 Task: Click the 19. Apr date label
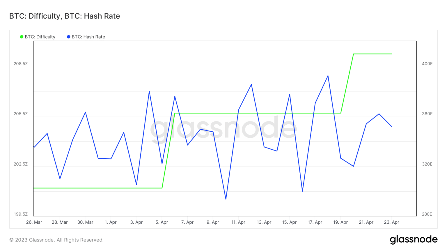[x=340, y=222]
